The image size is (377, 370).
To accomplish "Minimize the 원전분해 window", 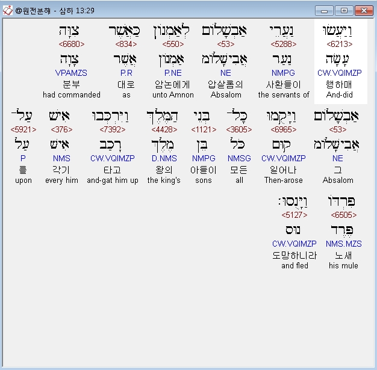I will pos(324,11).
